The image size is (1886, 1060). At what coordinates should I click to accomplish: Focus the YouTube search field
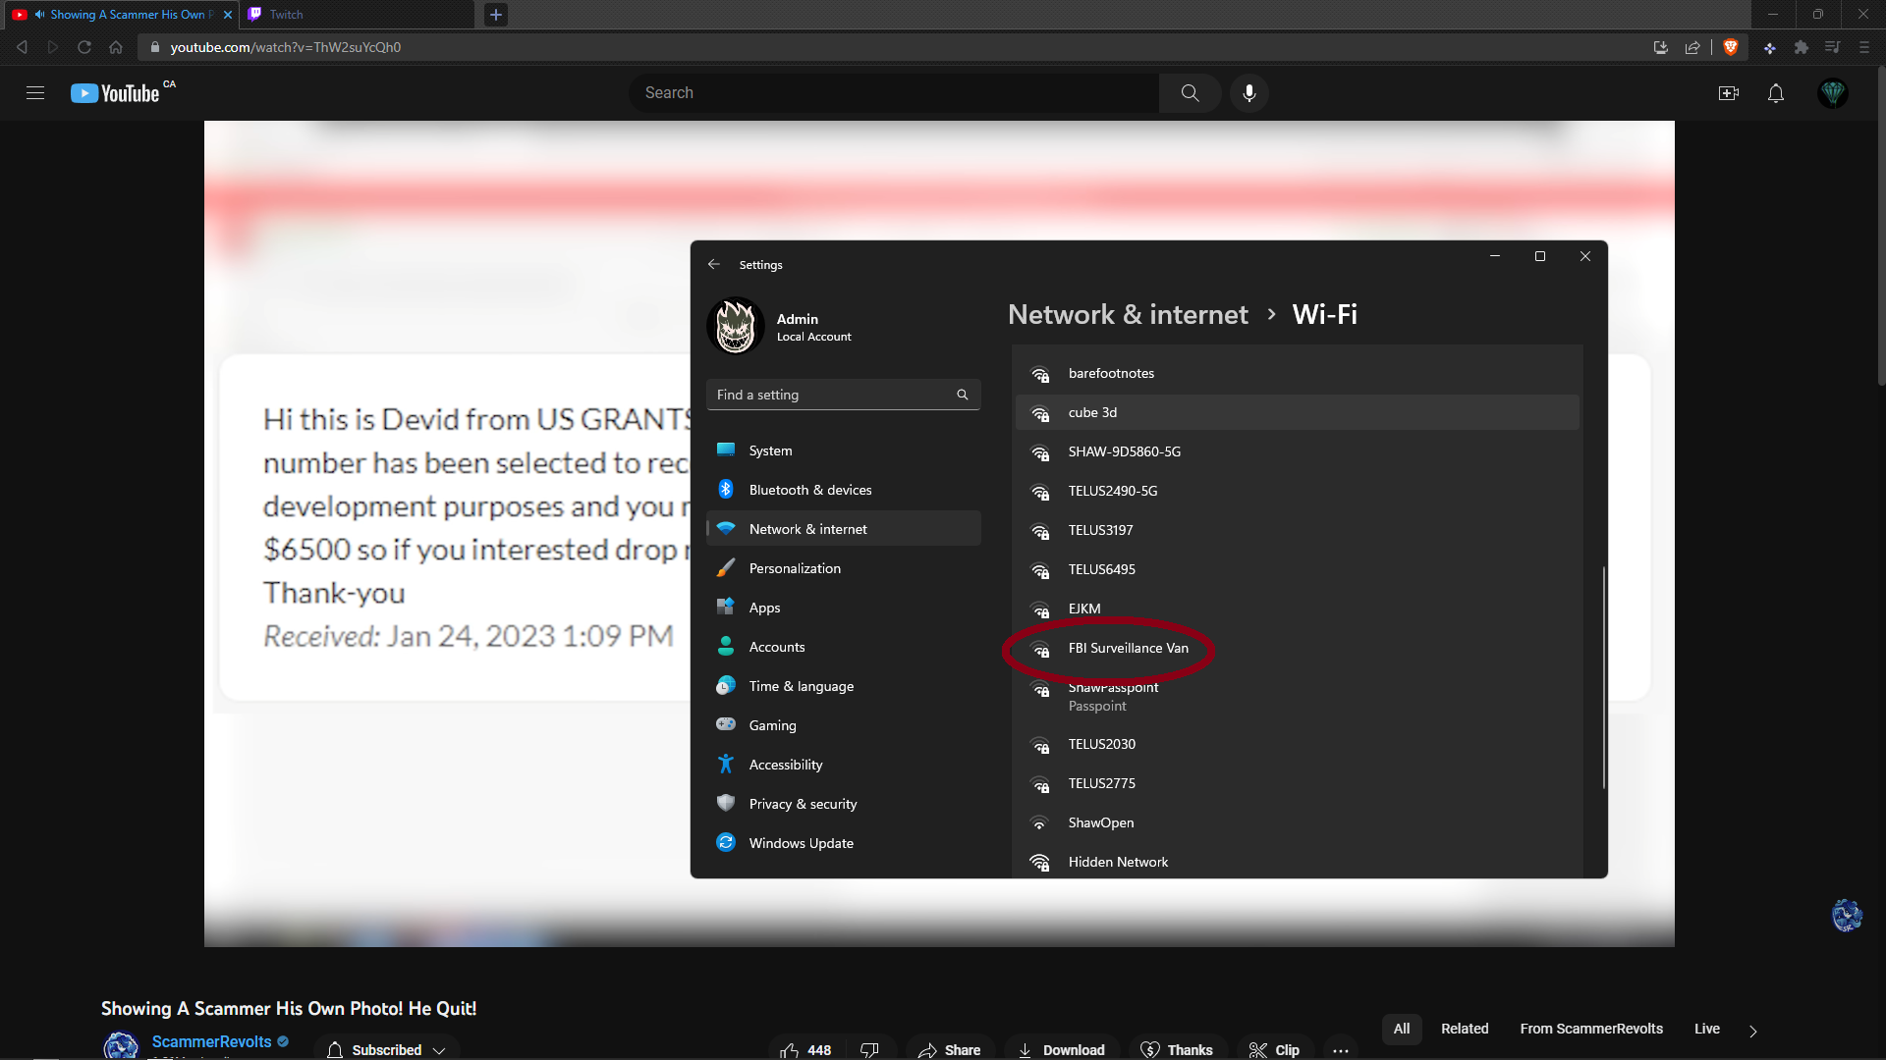coord(894,93)
